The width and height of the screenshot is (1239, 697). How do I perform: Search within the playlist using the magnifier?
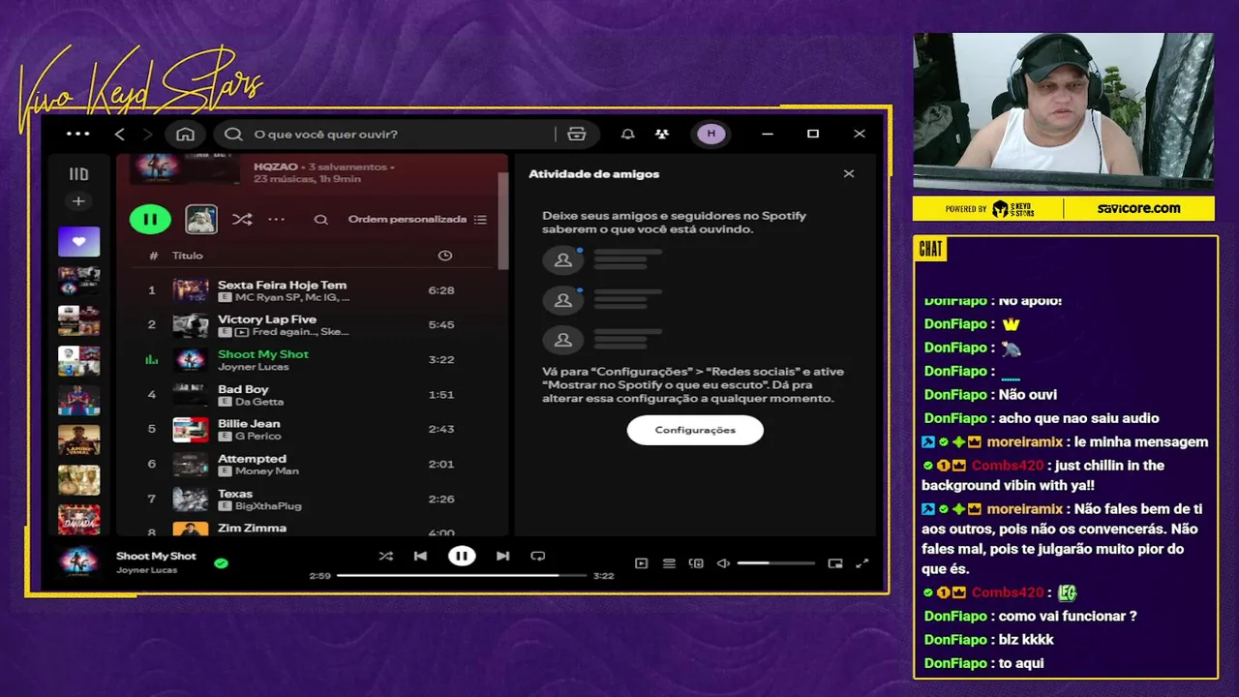coord(320,220)
